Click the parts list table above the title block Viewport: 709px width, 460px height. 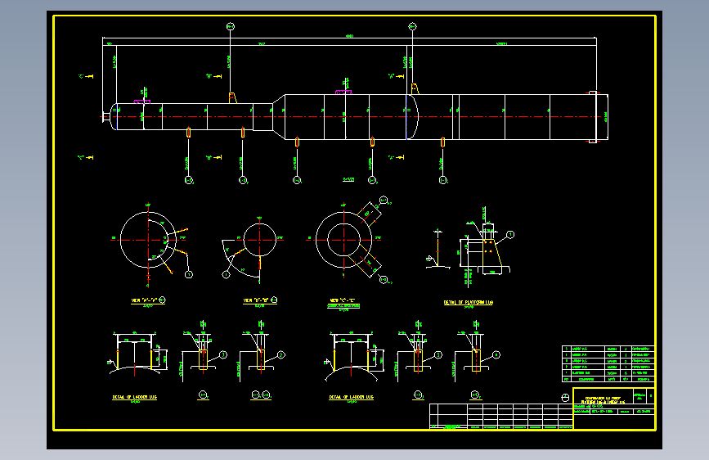click(x=608, y=363)
